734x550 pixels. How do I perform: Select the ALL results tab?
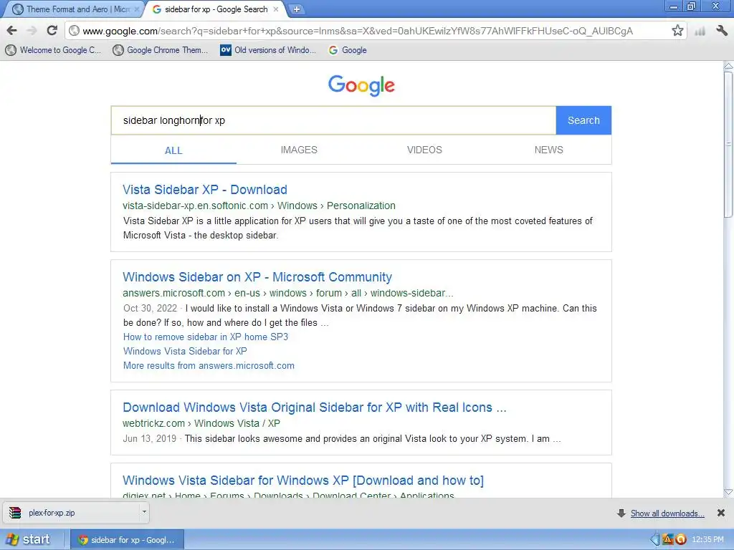tap(173, 150)
